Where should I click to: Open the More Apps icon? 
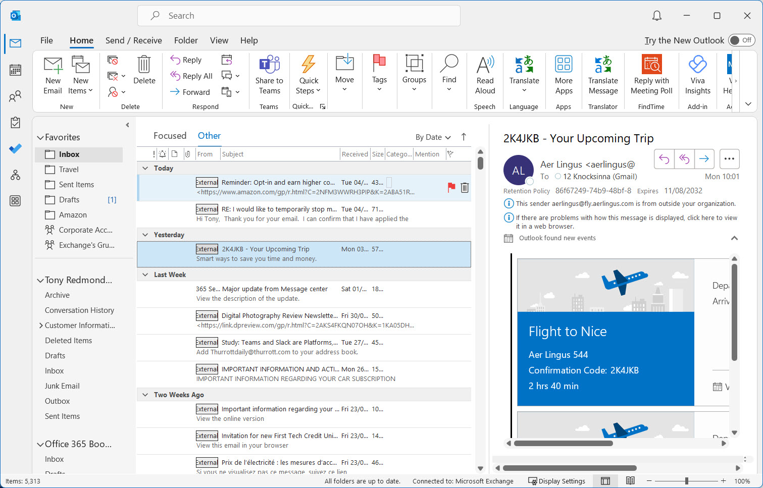564,64
